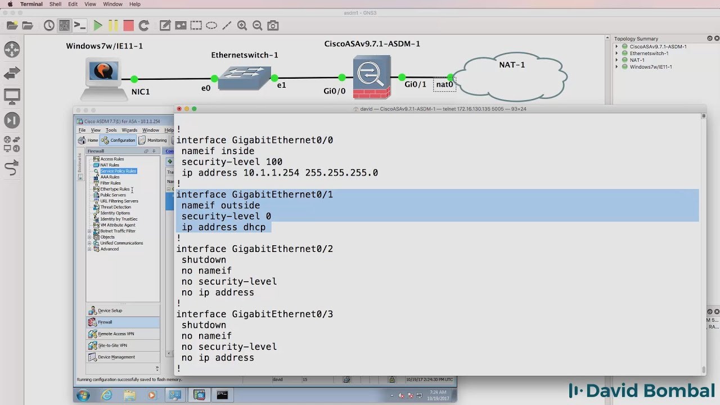This screenshot has height=405, width=720.
Task: Browse switches in GNS3 device dock
Action: coord(12,73)
